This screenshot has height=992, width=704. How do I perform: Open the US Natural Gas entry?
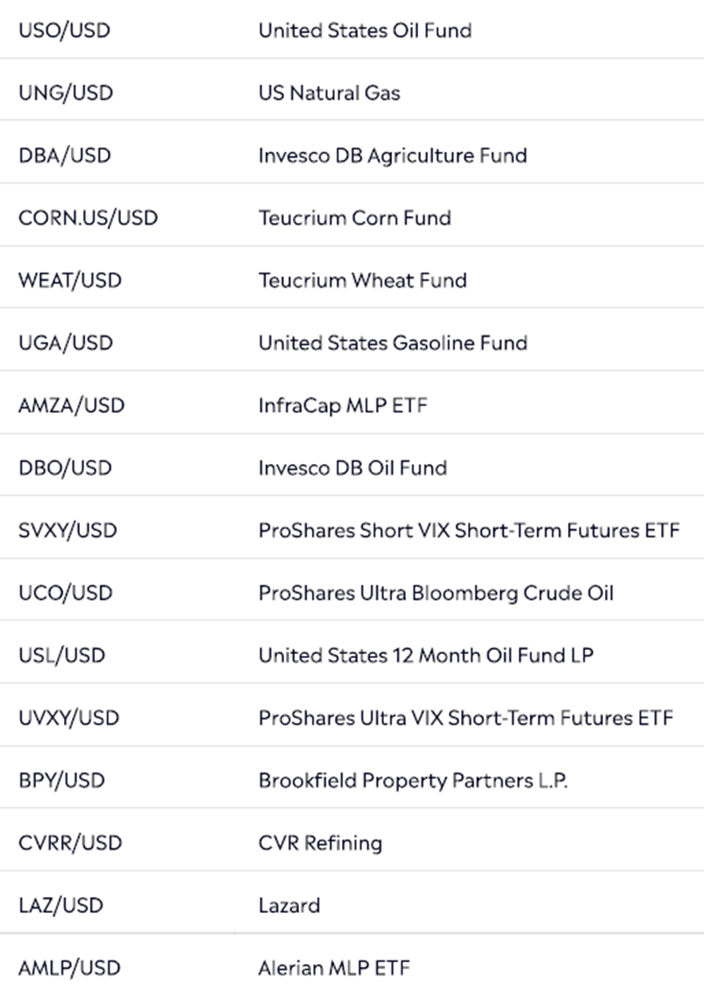pos(329,93)
